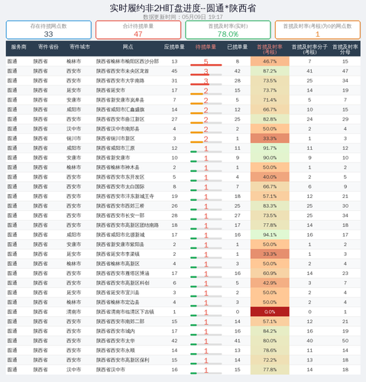Click the 87.2% rate cell
Viewport: 366px width, 382px height.
[270, 71]
